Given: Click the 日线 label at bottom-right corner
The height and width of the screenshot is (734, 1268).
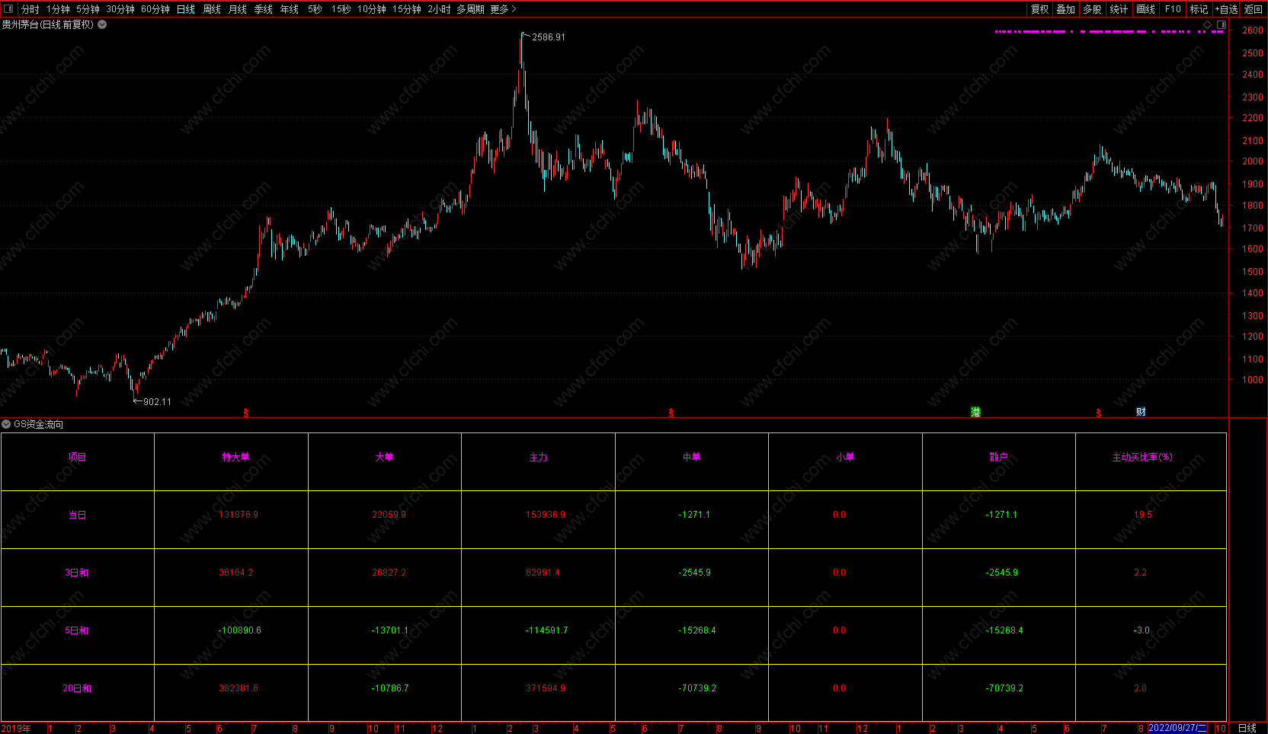Looking at the screenshot, I should 1247,729.
